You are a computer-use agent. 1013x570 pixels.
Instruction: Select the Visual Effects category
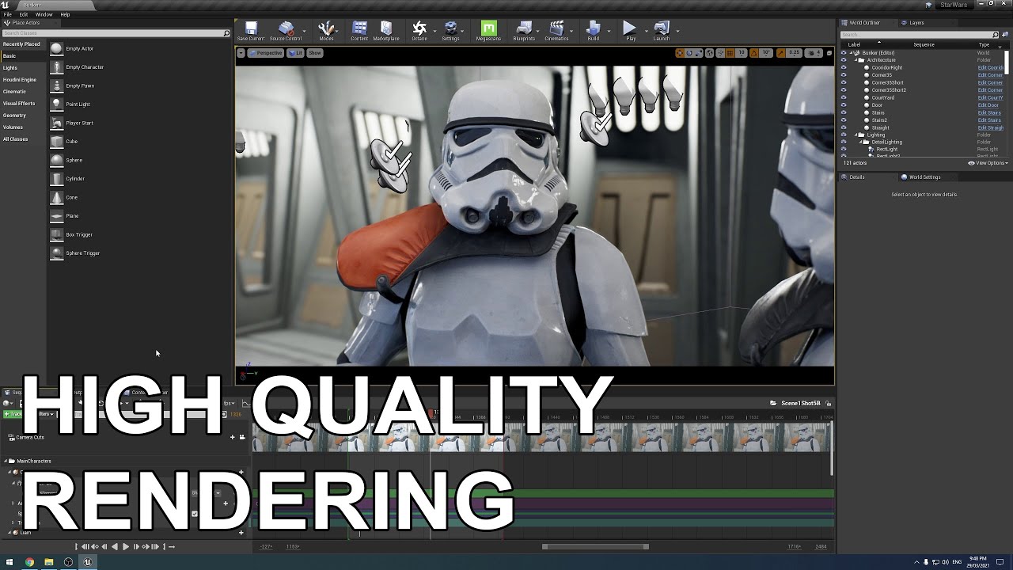(x=19, y=104)
